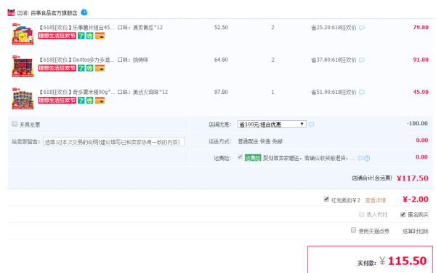Viewport: 436px width, 273px height.
Task: Click orange card icon under Doritos
Action: click(100, 68)
